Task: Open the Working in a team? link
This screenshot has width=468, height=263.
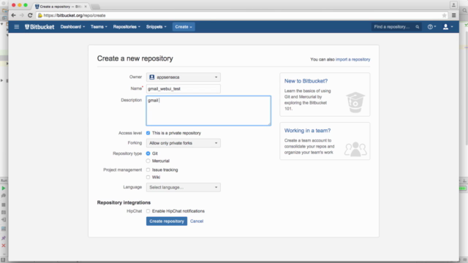Action: click(307, 131)
